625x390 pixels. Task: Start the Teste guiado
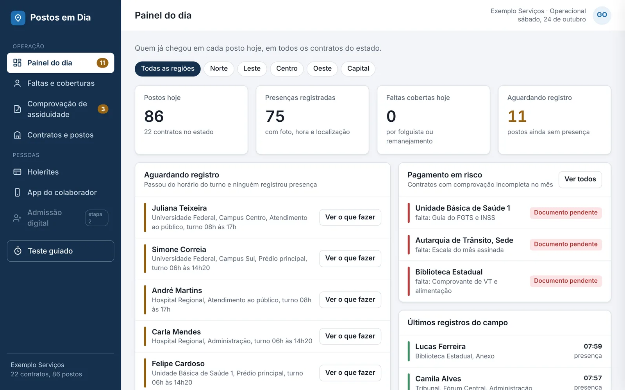pyautogui.click(x=61, y=251)
